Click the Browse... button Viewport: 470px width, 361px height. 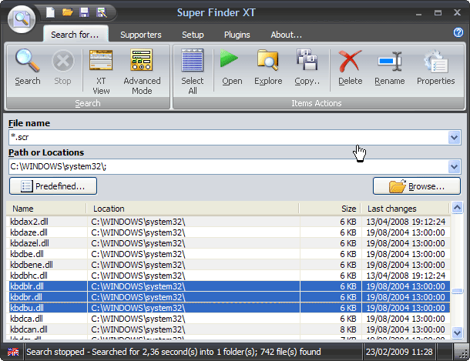click(417, 186)
